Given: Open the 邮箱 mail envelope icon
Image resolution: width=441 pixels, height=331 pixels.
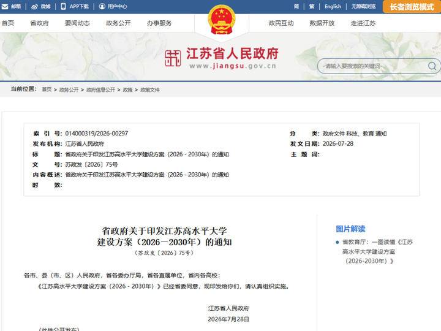Looking at the screenshot, I should pyautogui.click(x=5, y=7).
